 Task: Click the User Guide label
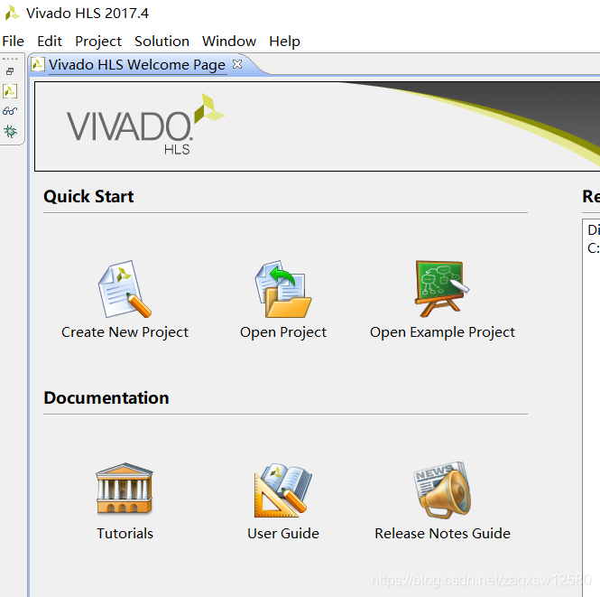tap(283, 533)
